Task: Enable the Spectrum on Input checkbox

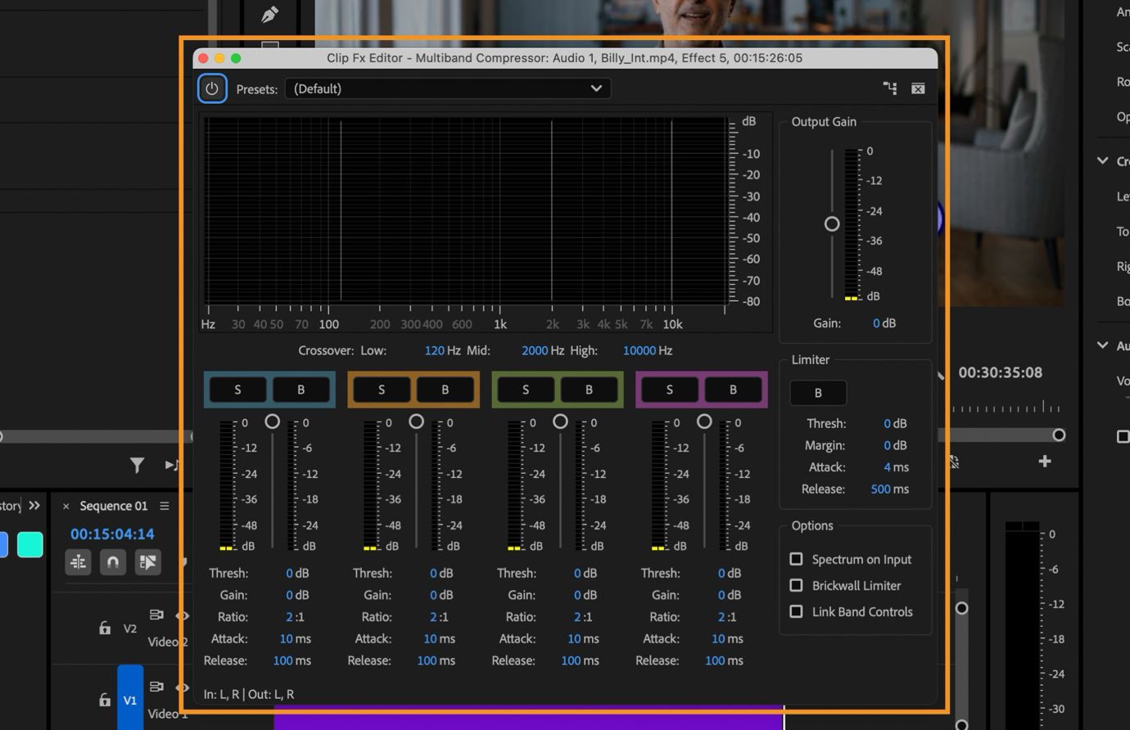Action: (x=795, y=559)
